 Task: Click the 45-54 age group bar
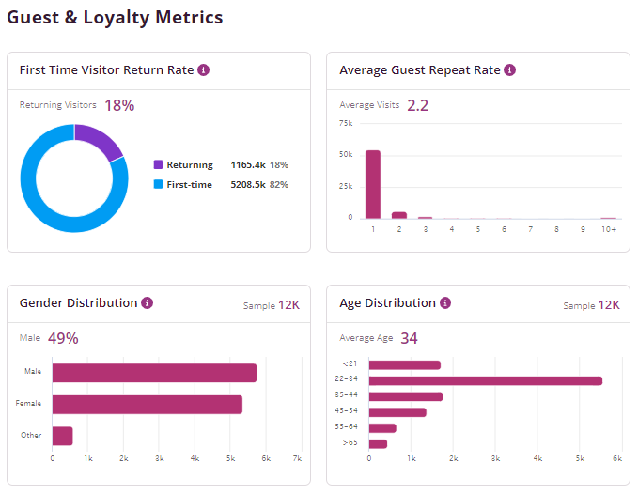[x=397, y=412]
